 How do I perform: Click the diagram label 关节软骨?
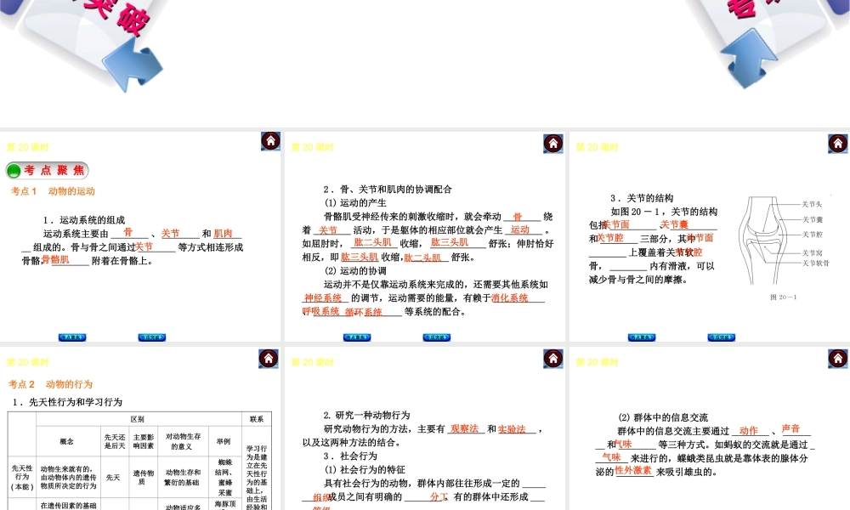coord(815,263)
